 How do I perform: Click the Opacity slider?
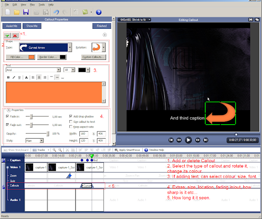[37, 133]
